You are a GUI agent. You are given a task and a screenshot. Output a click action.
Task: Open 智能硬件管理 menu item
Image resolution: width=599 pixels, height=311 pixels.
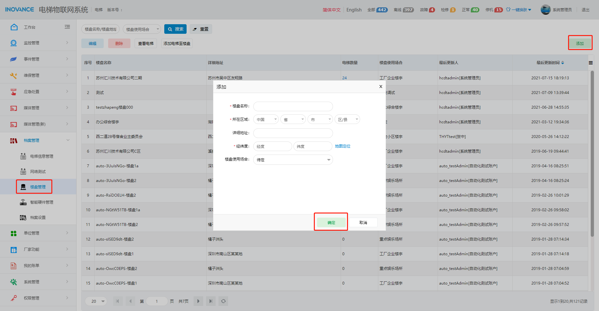pyautogui.click(x=42, y=202)
